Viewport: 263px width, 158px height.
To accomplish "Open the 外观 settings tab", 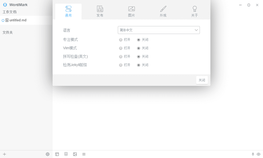I will (x=163, y=12).
